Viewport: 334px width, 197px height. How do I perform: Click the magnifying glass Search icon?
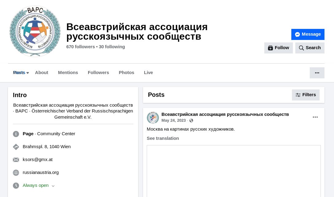coord(301,48)
